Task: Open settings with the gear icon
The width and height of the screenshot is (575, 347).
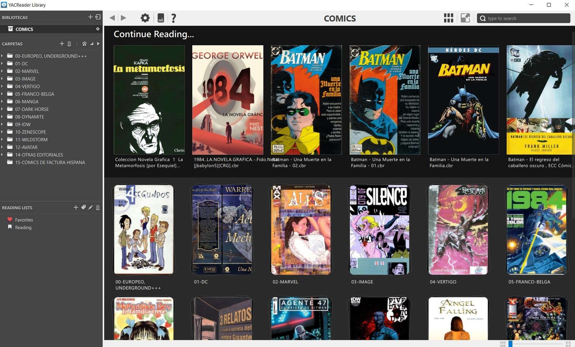Action: coord(145,18)
